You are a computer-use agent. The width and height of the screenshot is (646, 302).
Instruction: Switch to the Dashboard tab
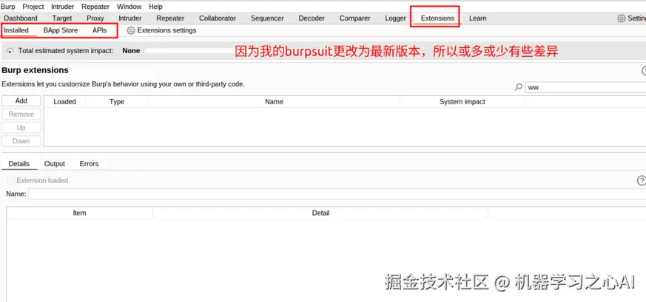click(21, 18)
